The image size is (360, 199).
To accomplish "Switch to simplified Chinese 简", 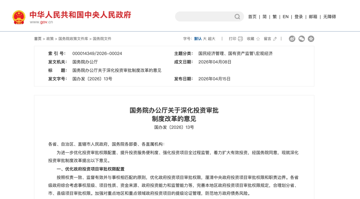I will pyautogui.click(x=264, y=17).
